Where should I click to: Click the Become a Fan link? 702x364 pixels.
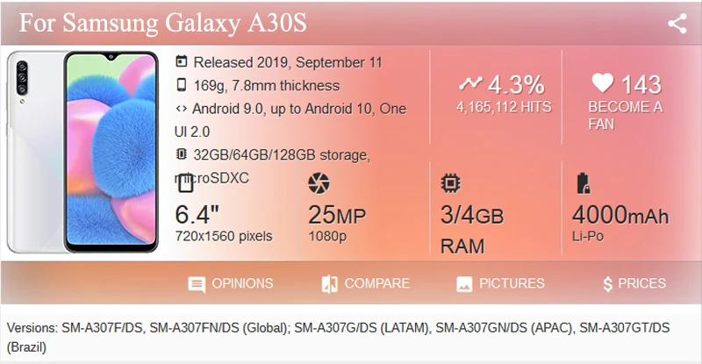click(x=625, y=115)
